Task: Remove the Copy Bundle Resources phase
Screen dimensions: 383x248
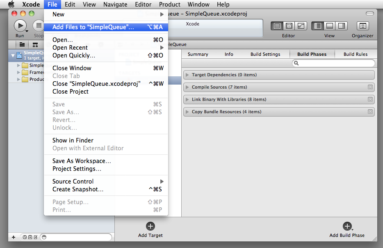Action: (x=370, y=112)
